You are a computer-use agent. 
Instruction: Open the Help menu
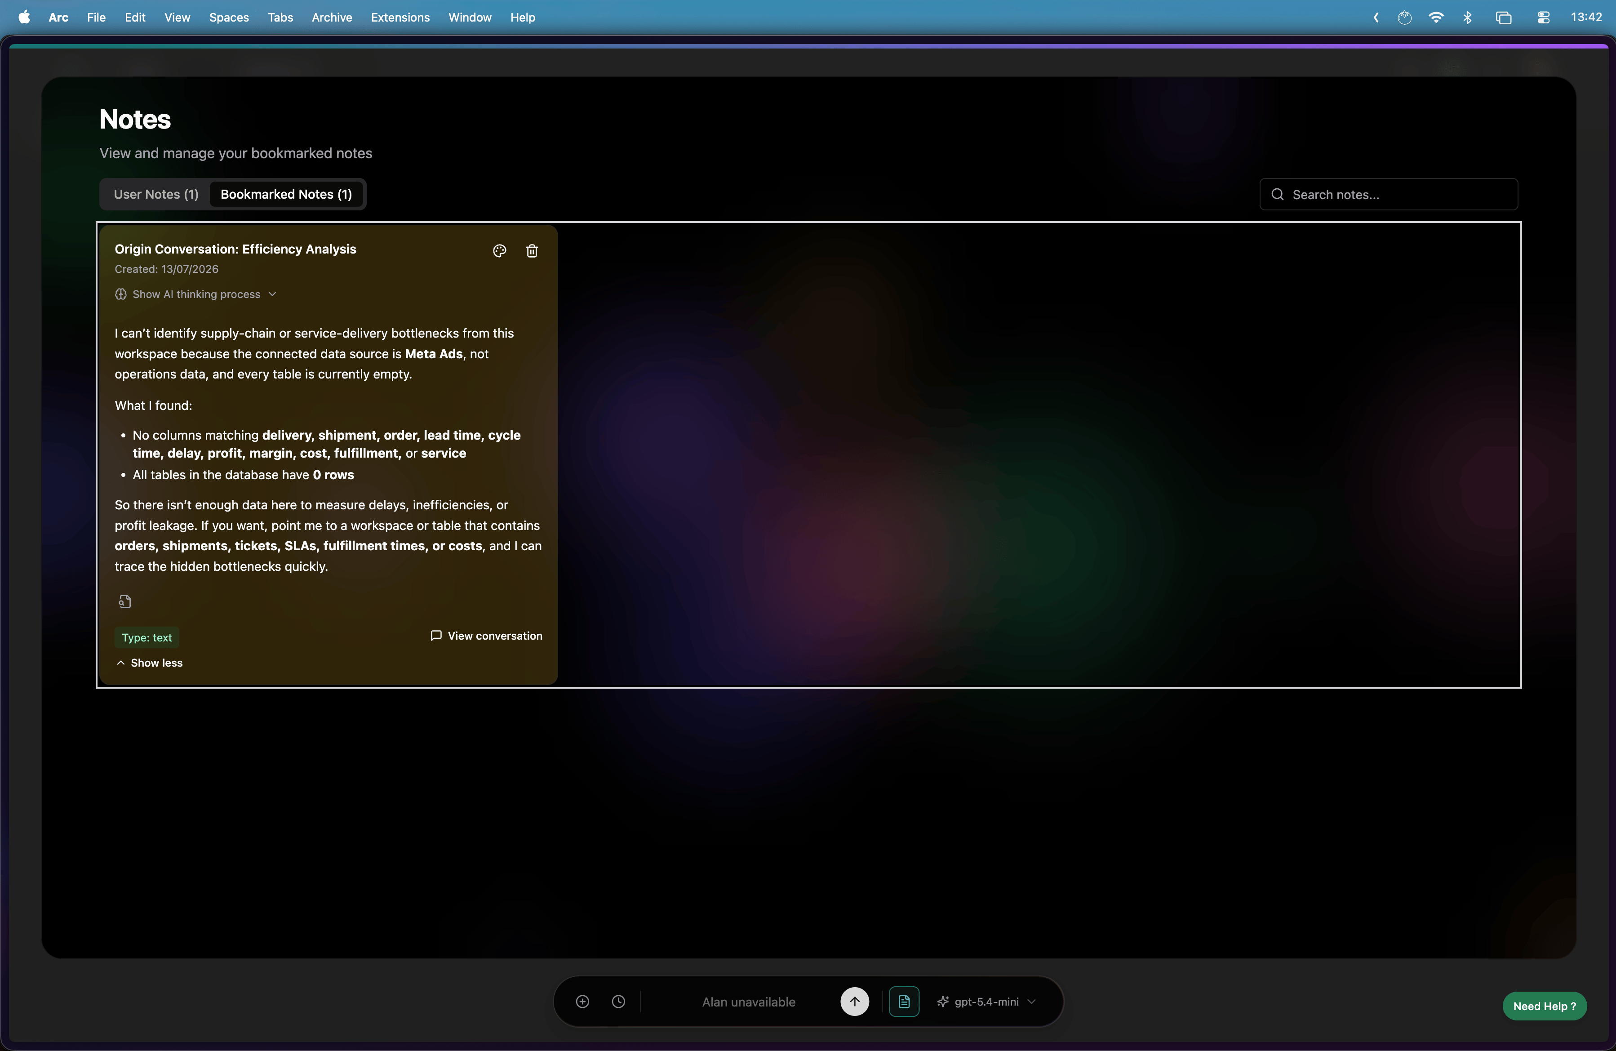pos(522,17)
